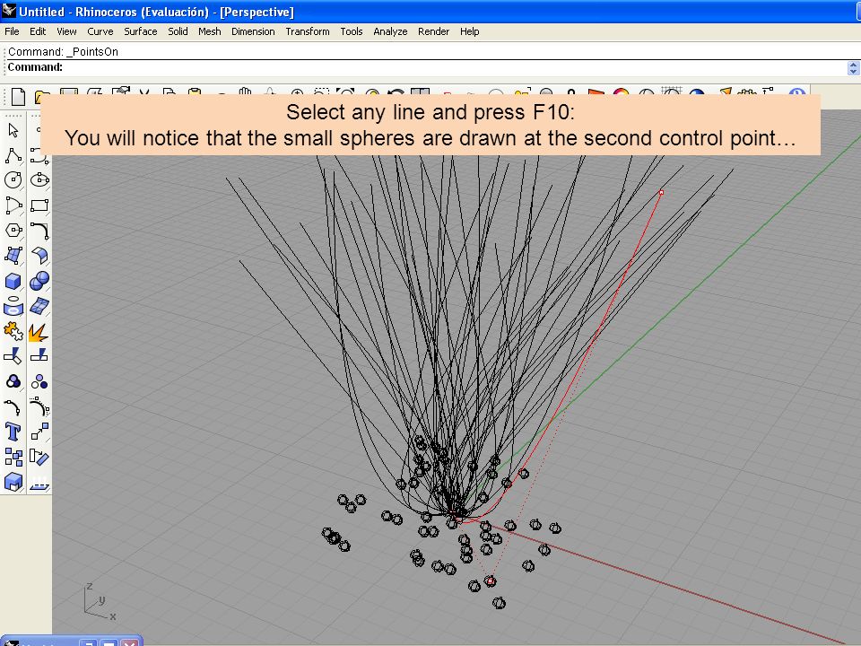Click the blue patch surface grid icon
861x646 pixels.
[x=39, y=306]
